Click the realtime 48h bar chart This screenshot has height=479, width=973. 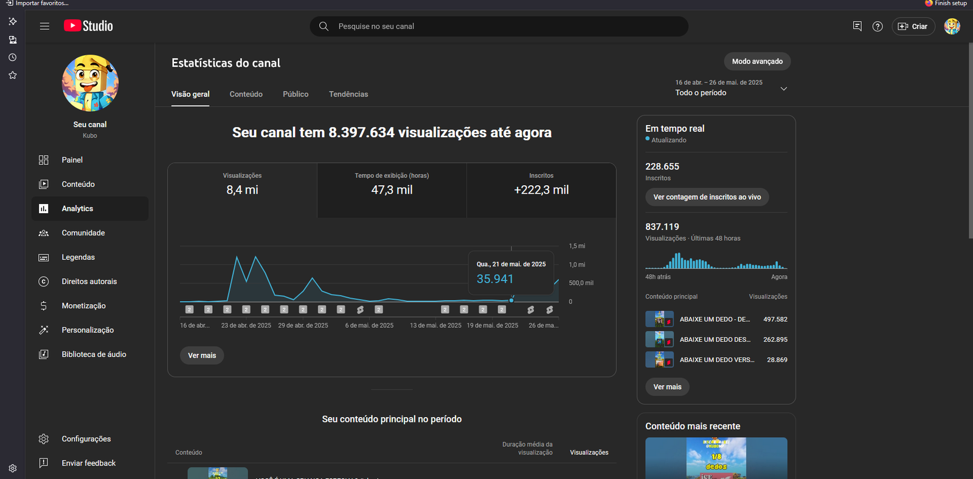(716, 260)
